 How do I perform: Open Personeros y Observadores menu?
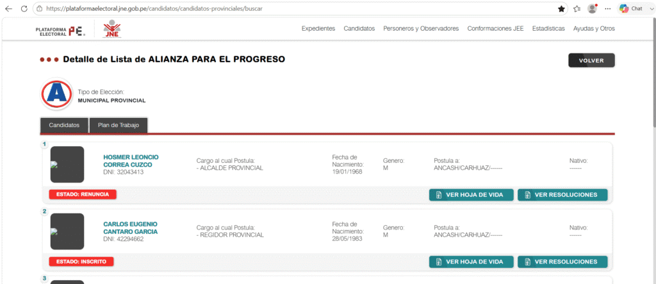(421, 28)
